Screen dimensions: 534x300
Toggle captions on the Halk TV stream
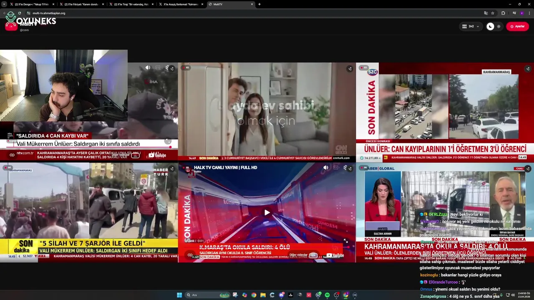336,167
